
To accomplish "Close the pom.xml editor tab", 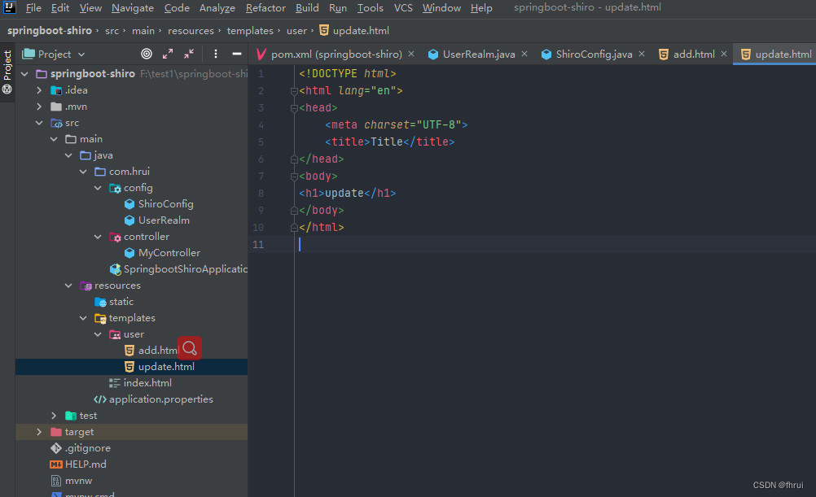I will [411, 54].
